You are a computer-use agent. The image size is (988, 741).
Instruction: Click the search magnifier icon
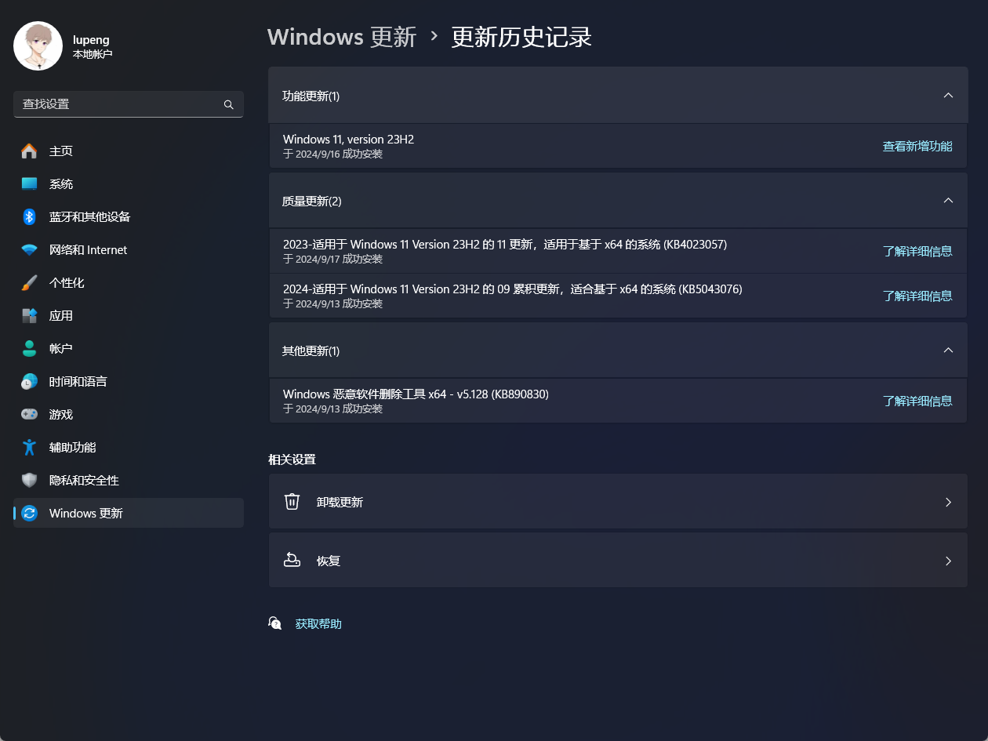pyautogui.click(x=229, y=104)
